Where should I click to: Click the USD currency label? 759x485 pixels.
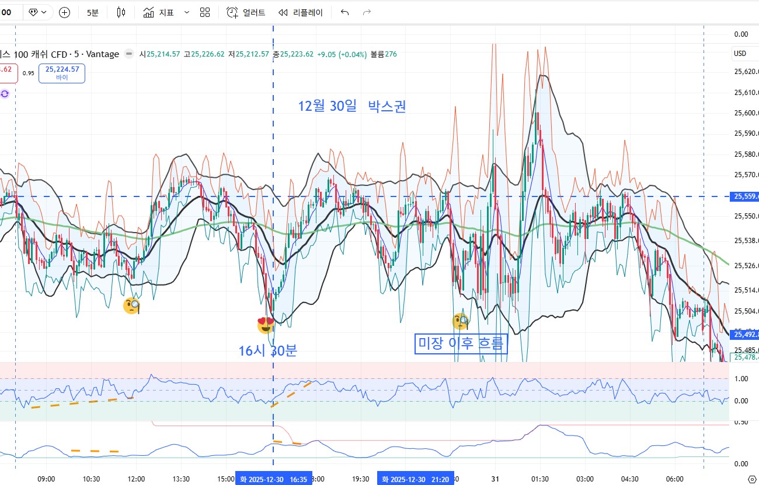pos(740,54)
